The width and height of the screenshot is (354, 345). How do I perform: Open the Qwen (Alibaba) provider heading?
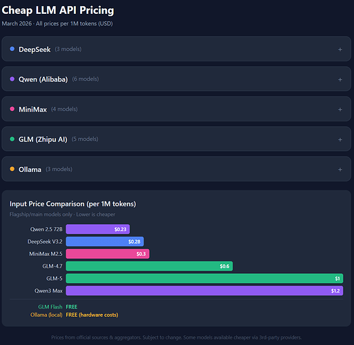pyautogui.click(x=43, y=79)
